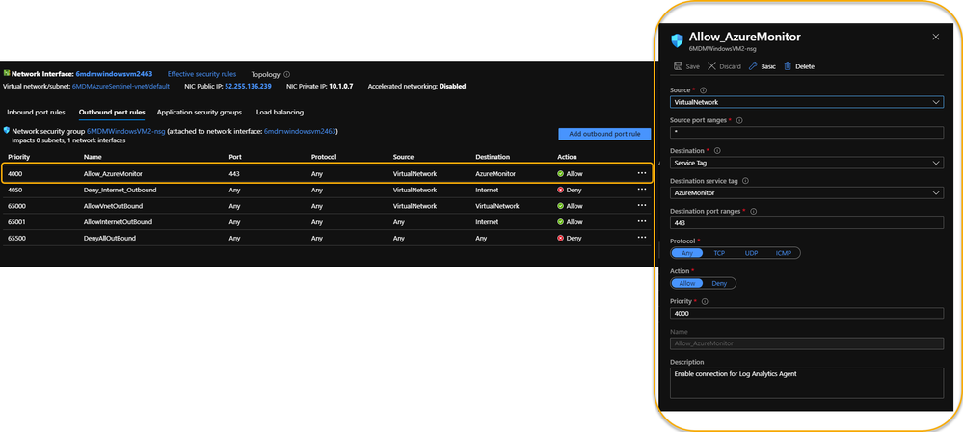Open more options for Allow_AzureMonitor row
Screen dimensions: 963x432
tap(642, 173)
